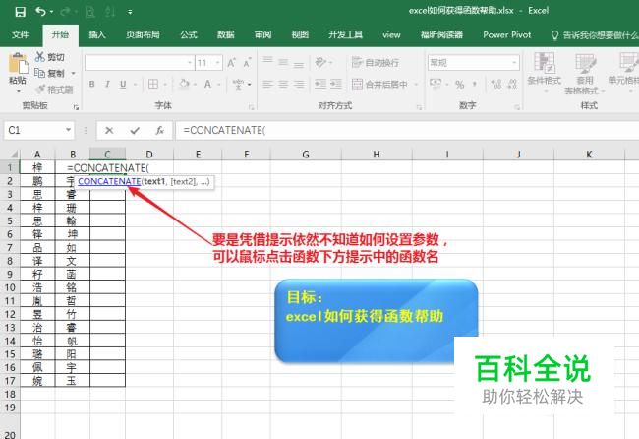
Task: Click the comma style icon
Action: pos(475,84)
